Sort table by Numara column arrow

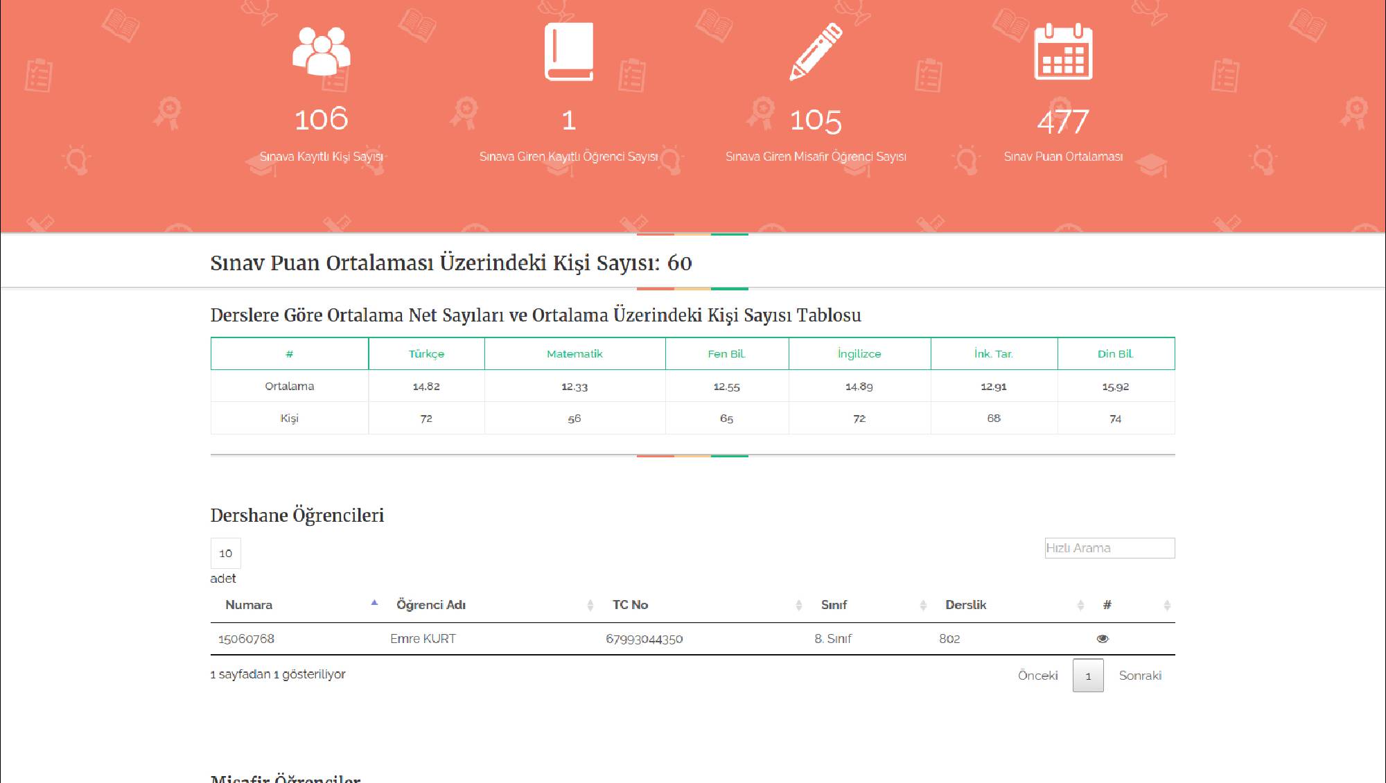(374, 603)
